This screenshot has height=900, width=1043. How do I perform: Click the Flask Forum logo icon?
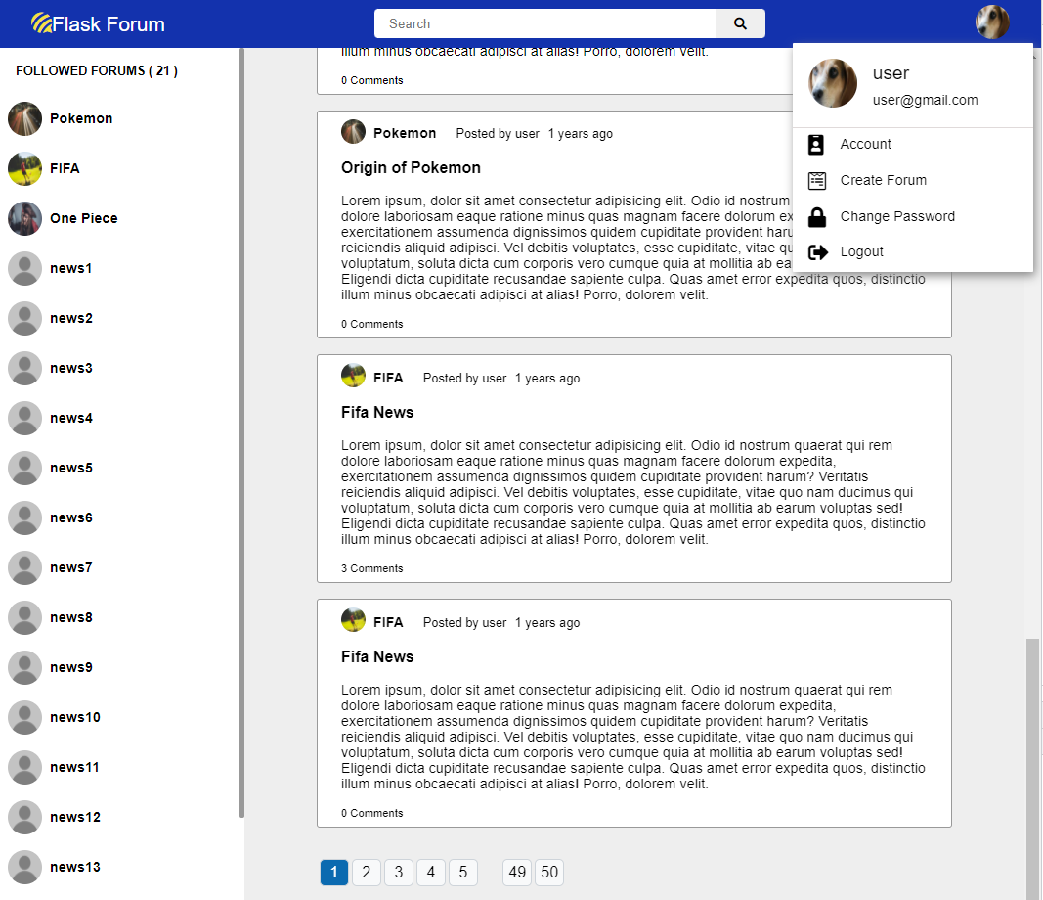(42, 23)
